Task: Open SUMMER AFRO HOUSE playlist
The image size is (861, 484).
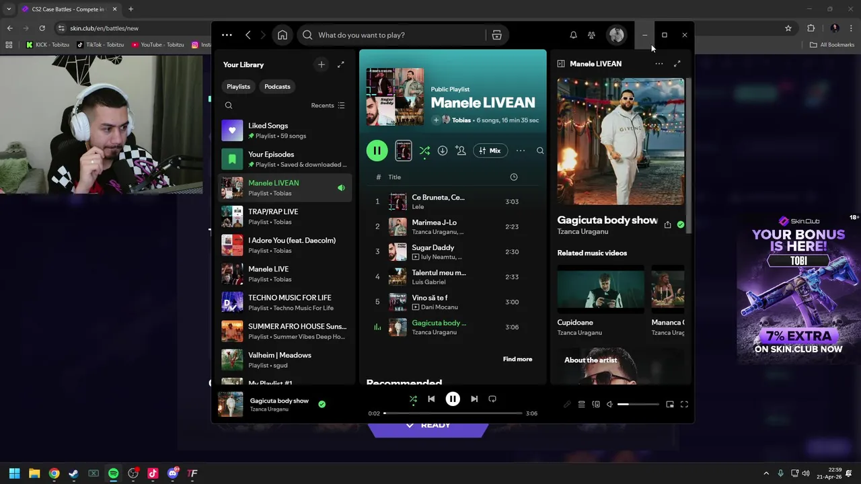Action: click(x=285, y=331)
